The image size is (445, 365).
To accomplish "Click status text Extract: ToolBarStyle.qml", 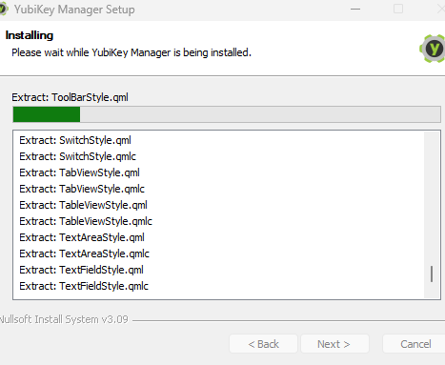I will point(70,97).
